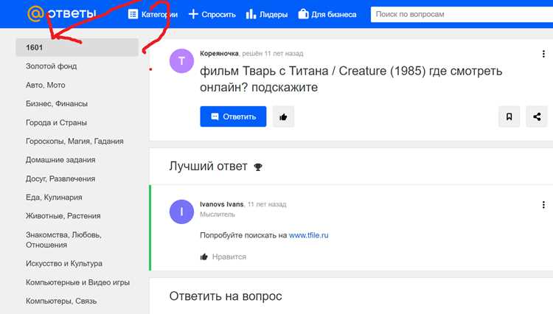Viewport: 553px width, 314px height.
Task: Open Компьютерные и Видео игры category
Action: 77,282
